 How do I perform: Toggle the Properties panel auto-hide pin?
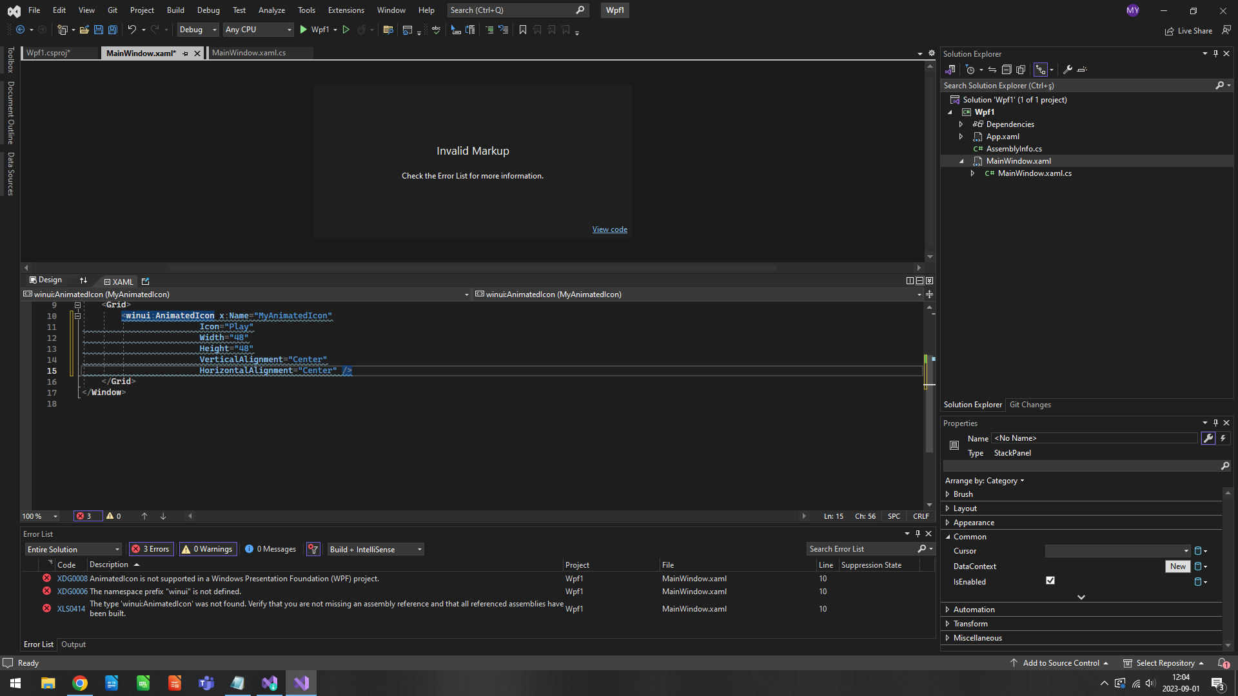point(1215,423)
